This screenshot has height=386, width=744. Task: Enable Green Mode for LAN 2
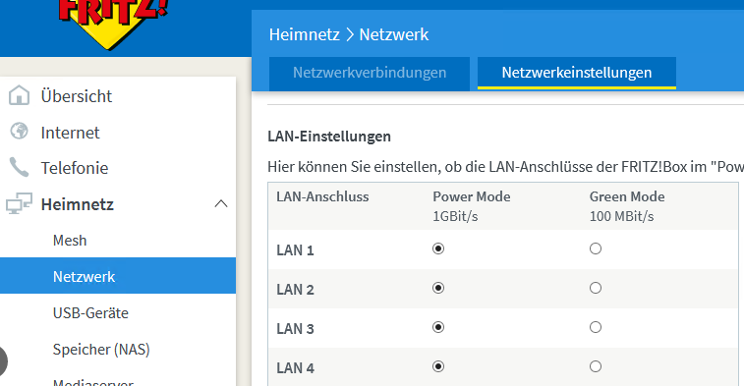(596, 288)
